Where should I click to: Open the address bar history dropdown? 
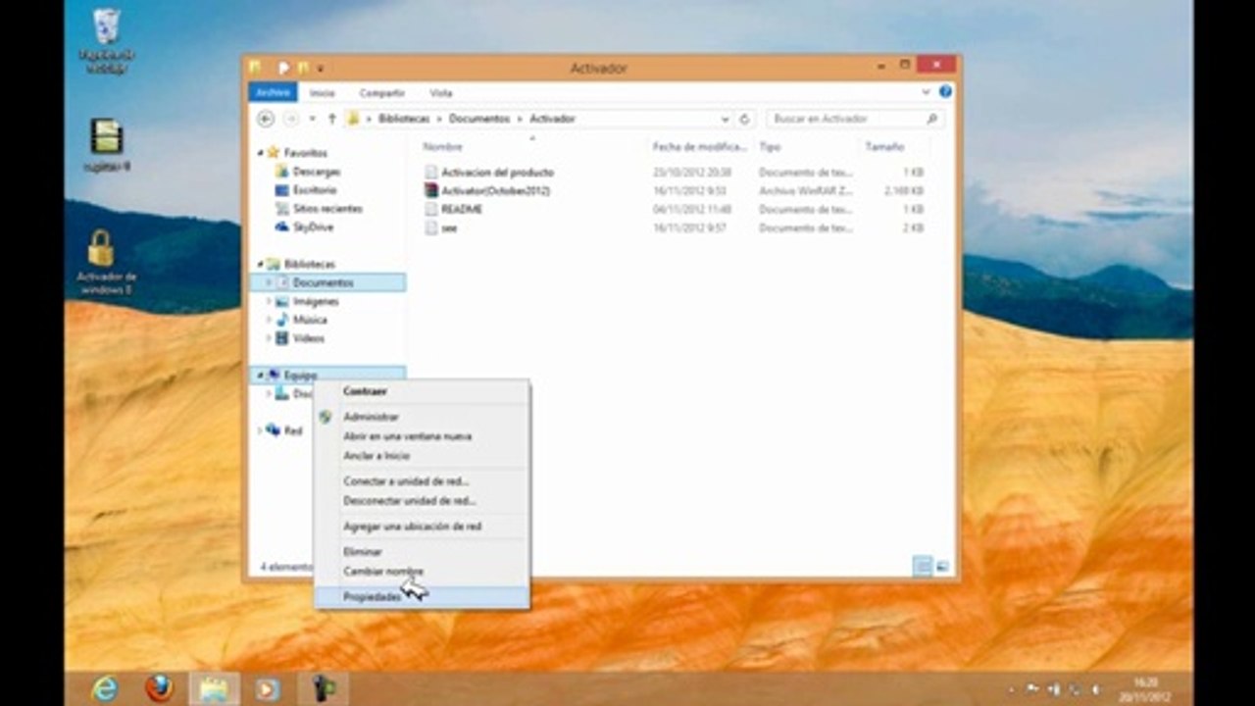pyautogui.click(x=726, y=119)
